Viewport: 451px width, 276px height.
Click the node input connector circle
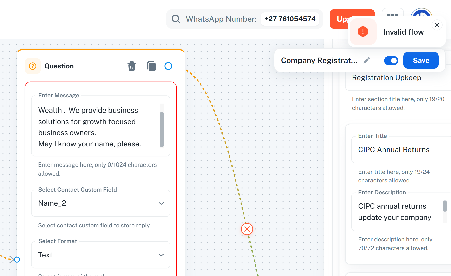tap(17, 259)
